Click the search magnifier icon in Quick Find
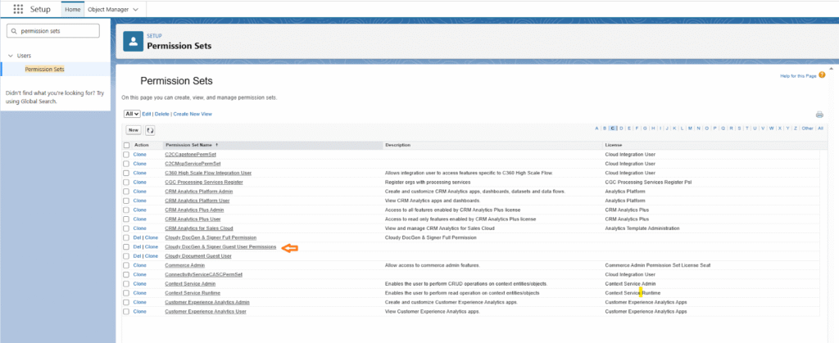This screenshot has width=839, height=343. pyautogui.click(x=14, y=31)
